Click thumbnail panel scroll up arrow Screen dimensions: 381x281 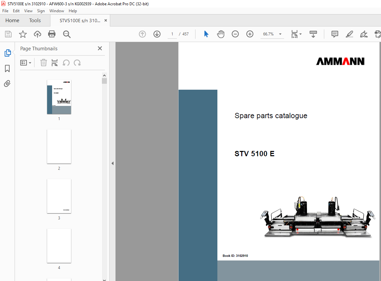pos(105,75)
